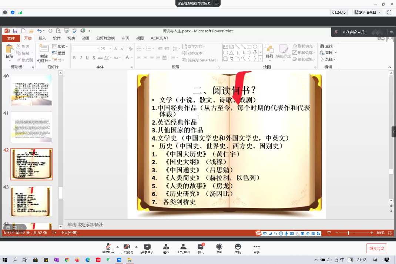Select slide 43 thumbnail in the slide panel
The image size is (396, 264).
tap(31, 201)
